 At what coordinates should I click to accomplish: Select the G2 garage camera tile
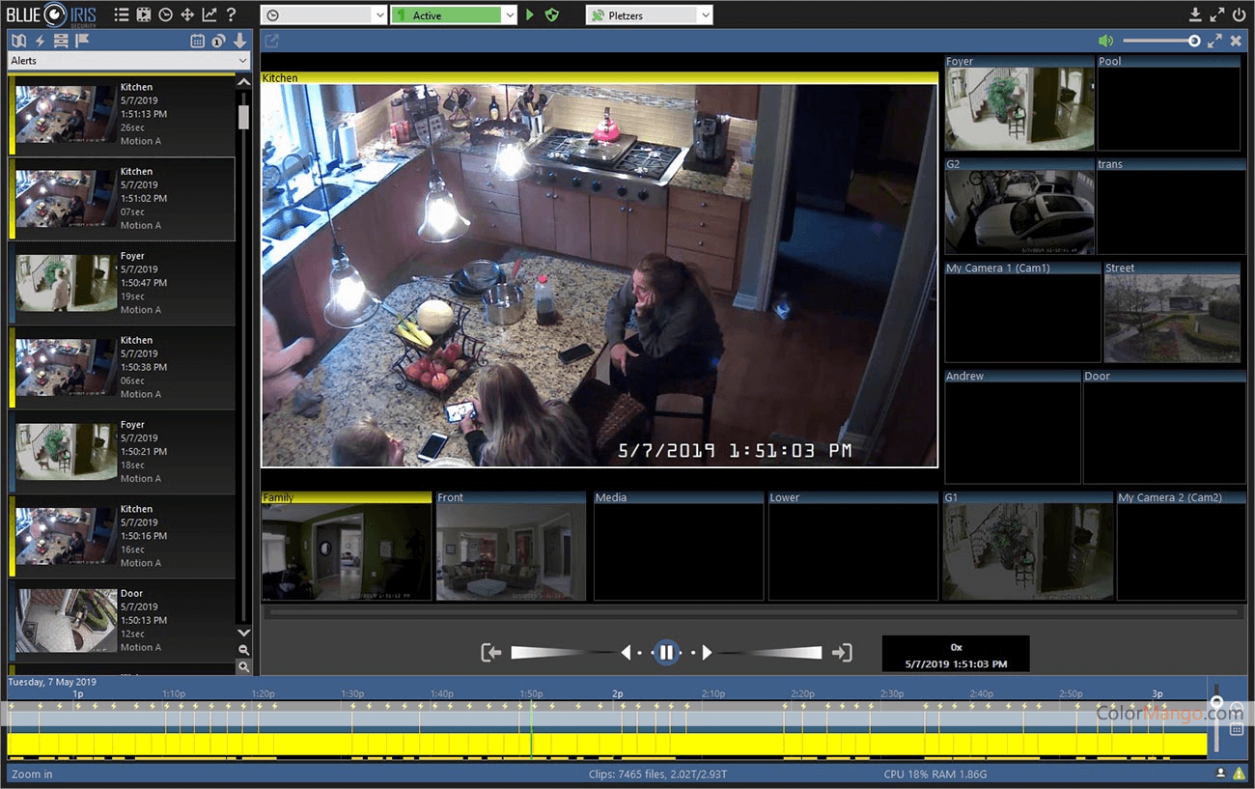tap(1019, 206)
